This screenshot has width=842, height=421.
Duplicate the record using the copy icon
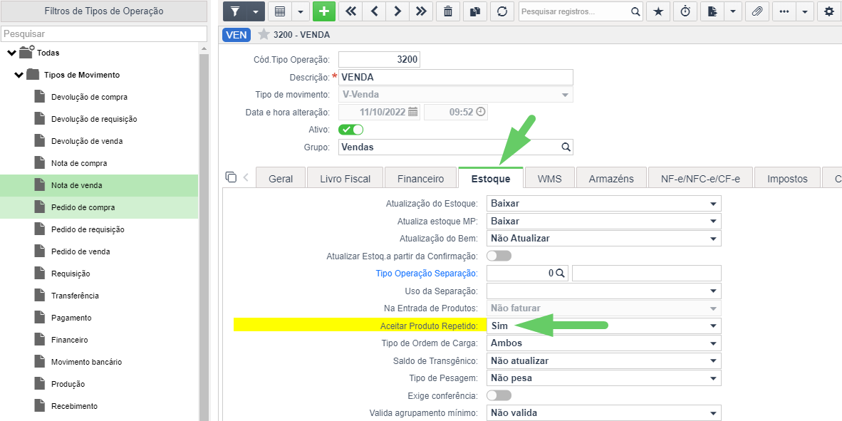[x=474, y=11]
